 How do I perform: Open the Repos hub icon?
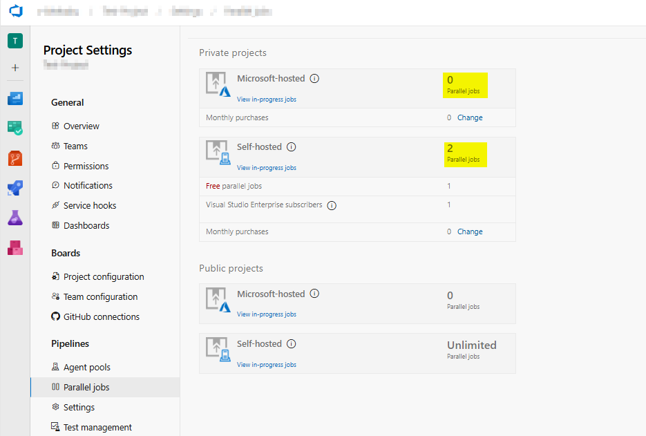tap(15, 158)
